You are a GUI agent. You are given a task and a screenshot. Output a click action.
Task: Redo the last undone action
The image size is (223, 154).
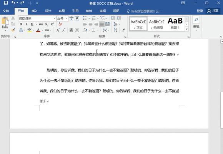coord(22,3)
